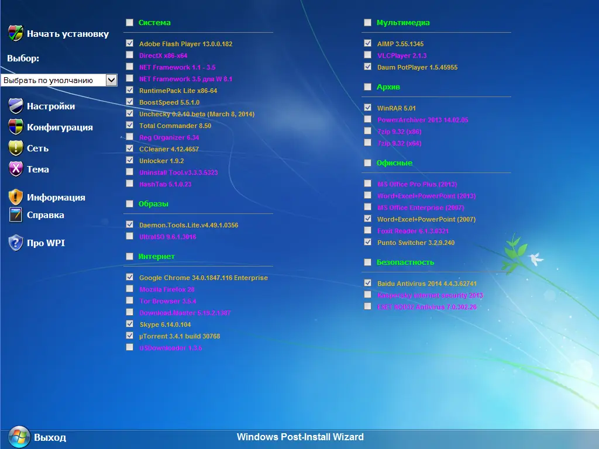Uncheck Punto Switcher 3.2.9.240 checkbox
Viewport: 599px width, 449px height.
click(367, 242)
